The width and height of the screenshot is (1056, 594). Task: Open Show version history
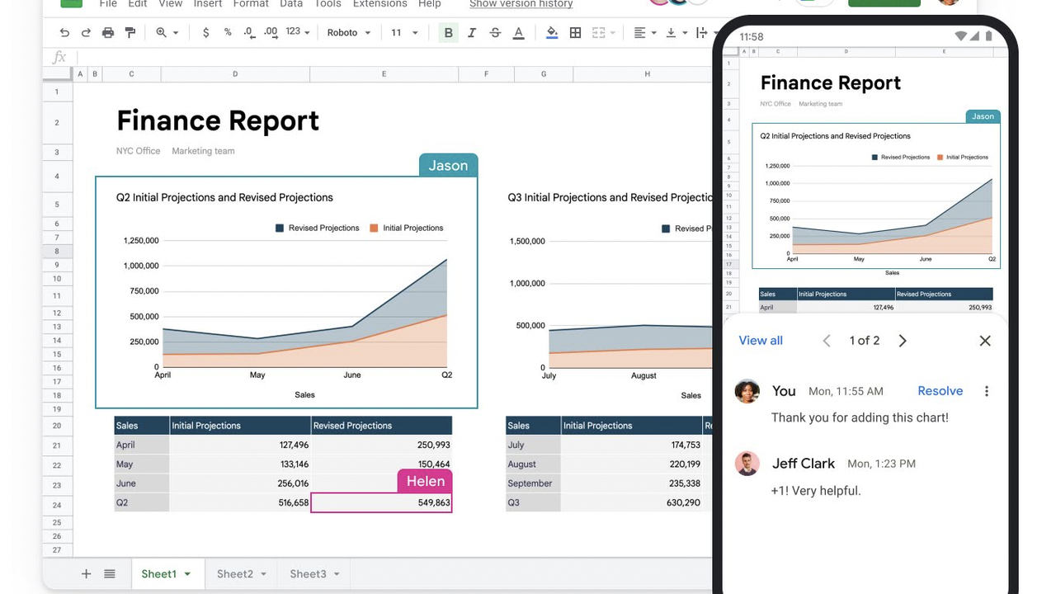[521, 4]
